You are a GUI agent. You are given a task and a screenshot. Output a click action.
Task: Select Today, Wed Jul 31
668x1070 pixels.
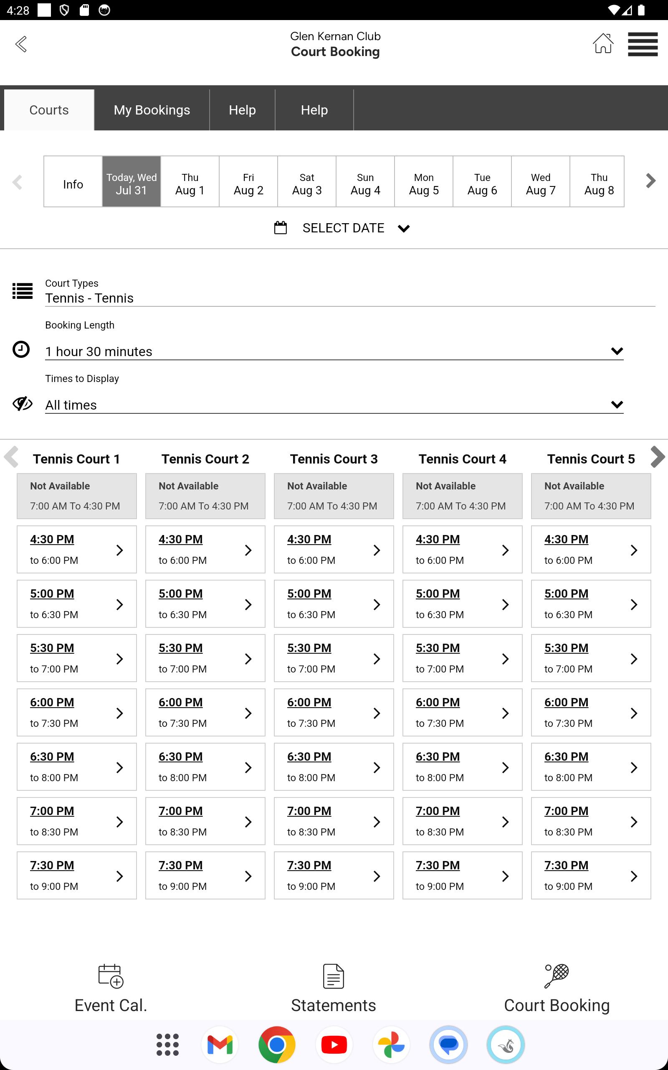click(131, 181)
